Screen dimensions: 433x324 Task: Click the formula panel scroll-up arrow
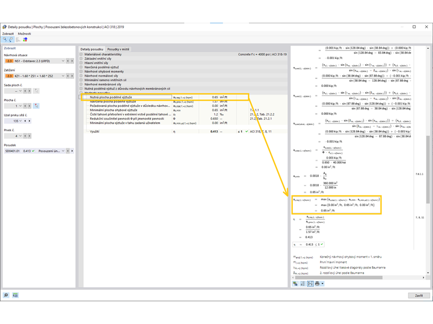pyautogui.click(x=428, y=48)
